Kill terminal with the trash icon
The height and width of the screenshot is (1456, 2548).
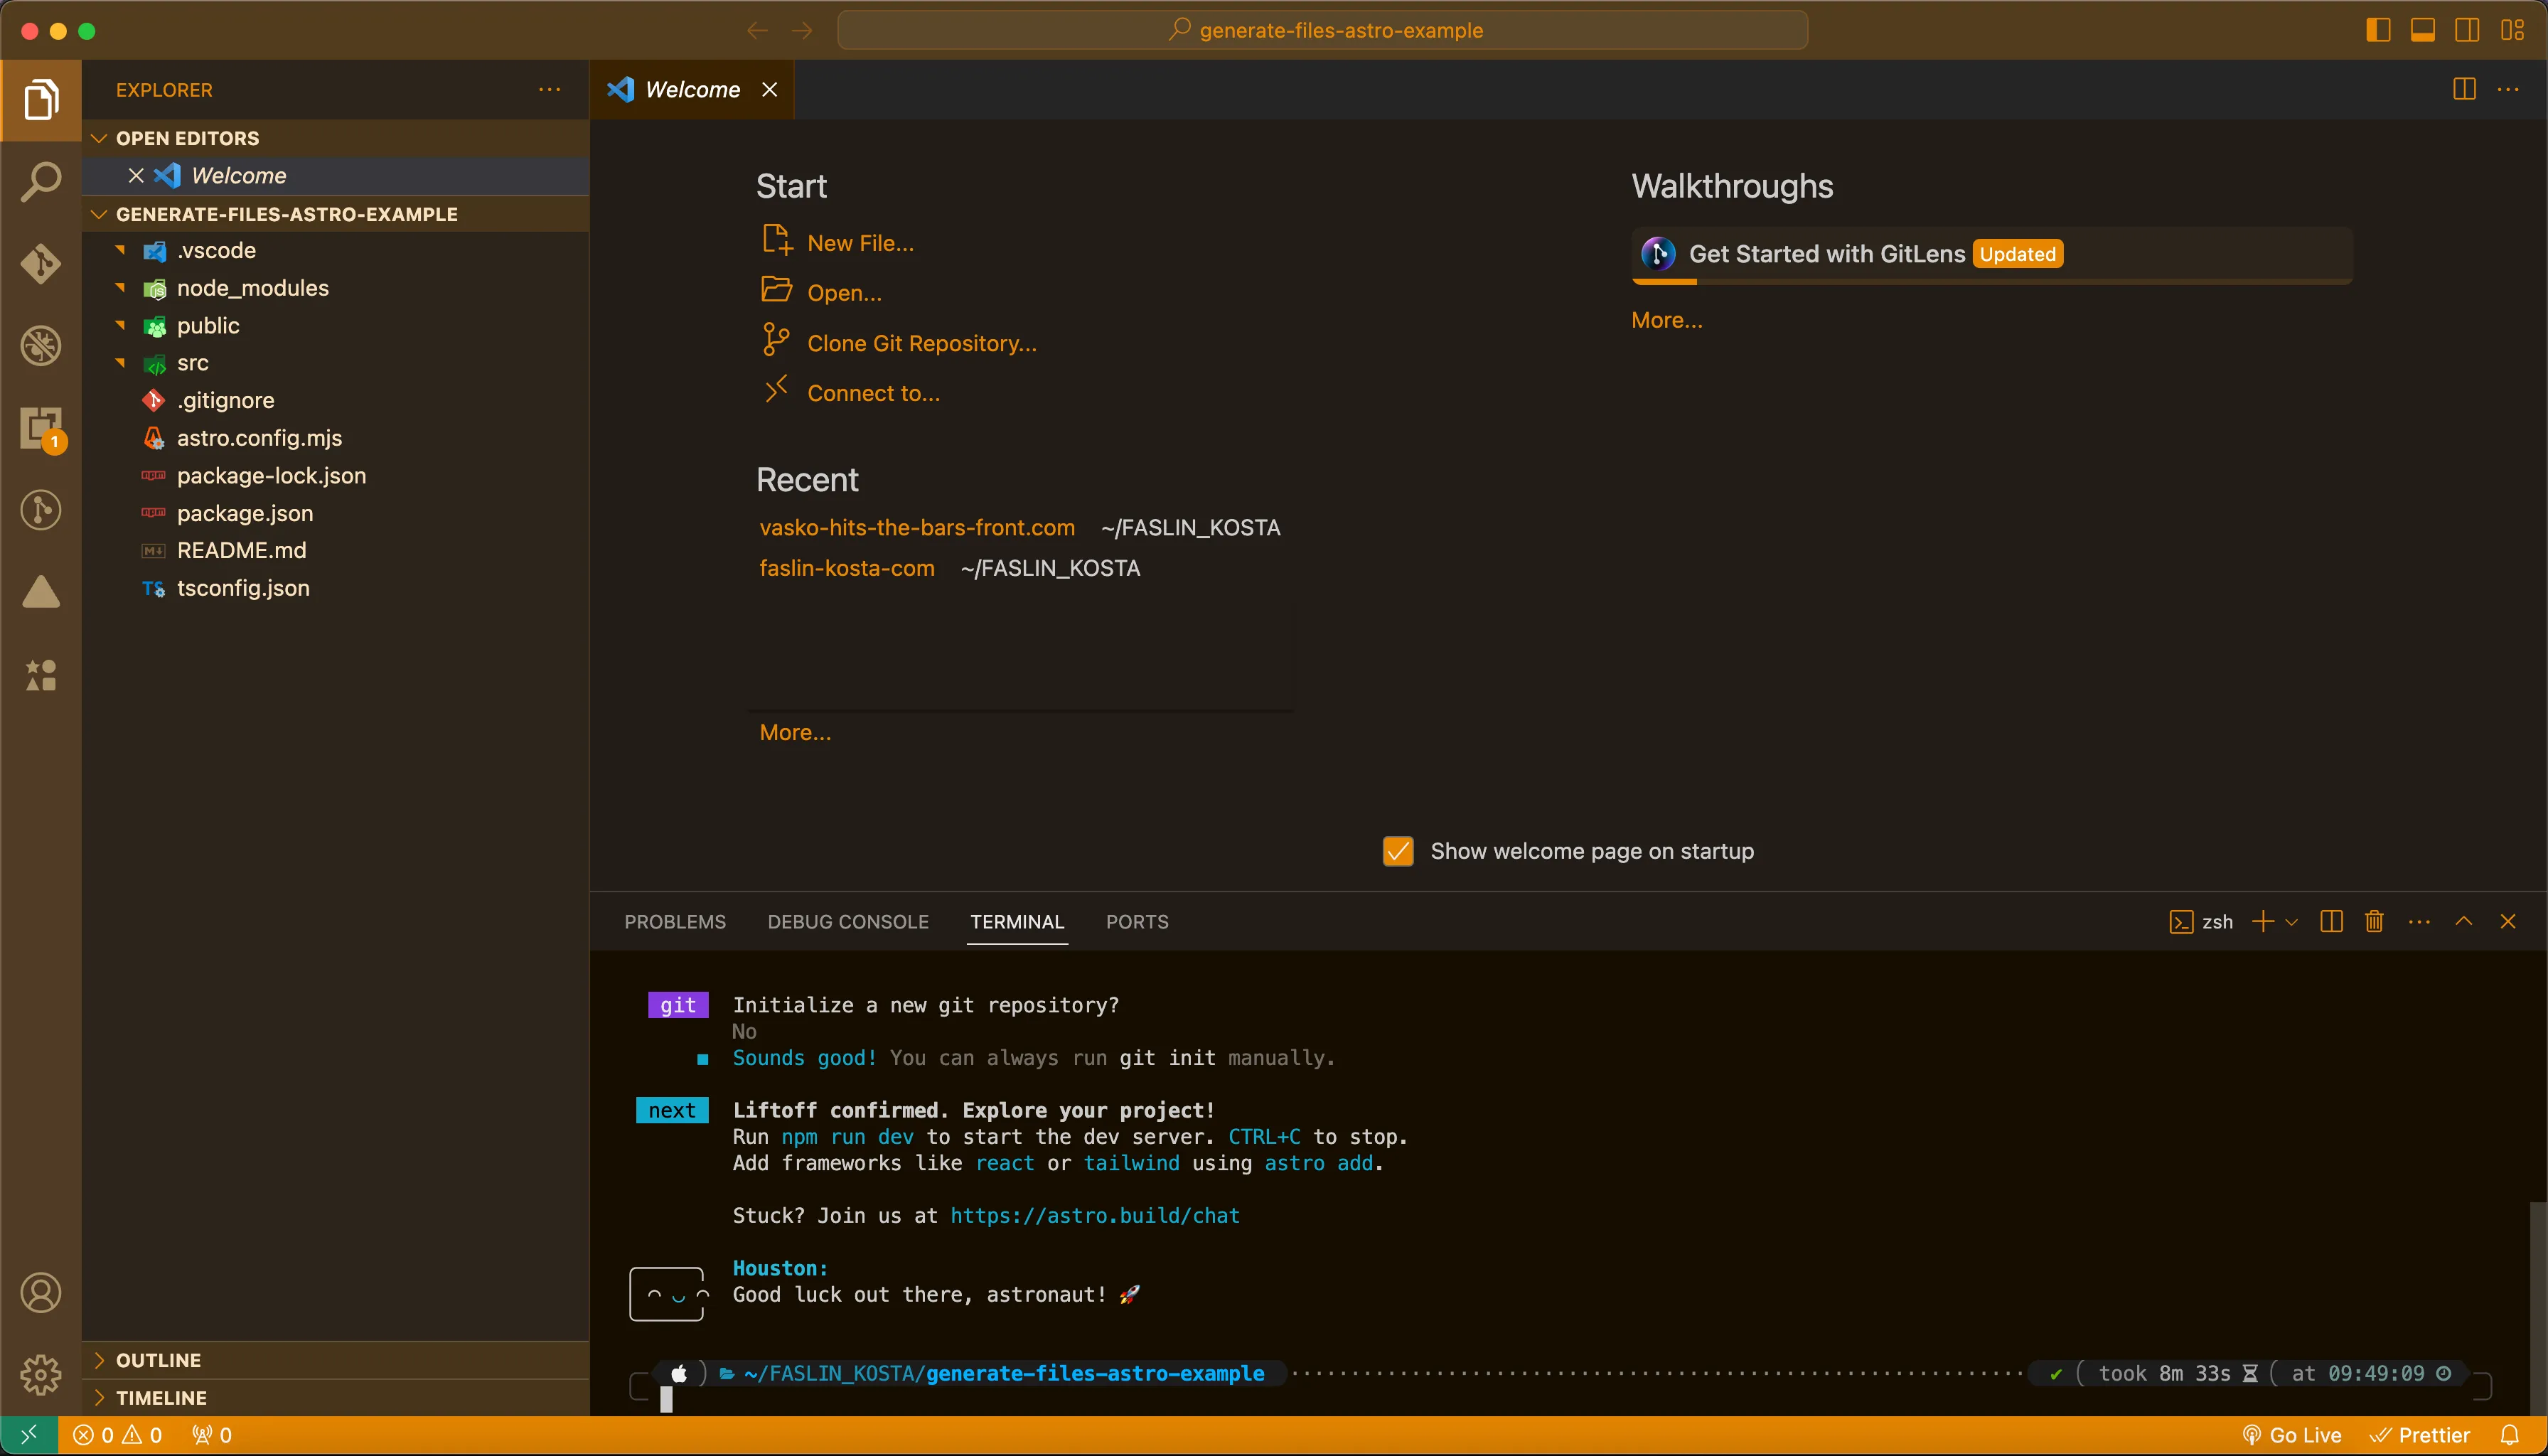tap(2374, 922)
